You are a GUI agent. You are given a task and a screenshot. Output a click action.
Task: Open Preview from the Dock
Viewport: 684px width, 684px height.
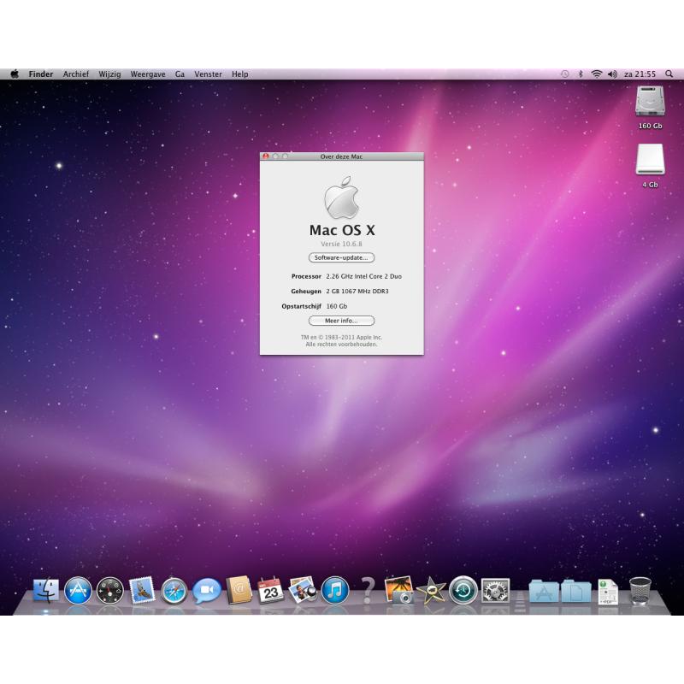pyautogui.click(x=303, y=590)
